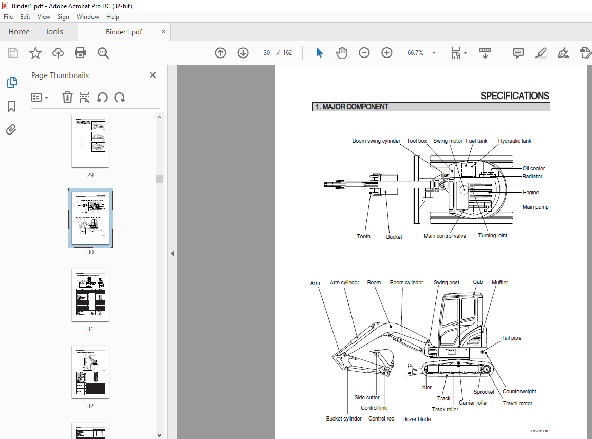Click the "Turning joint" diagram label
Viewport: 592px width, 439px height.
coord(492,235)
